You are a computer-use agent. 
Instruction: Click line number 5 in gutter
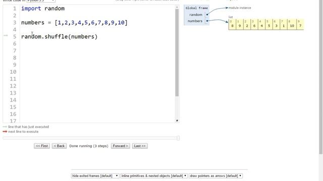click(x=15, y=37)
